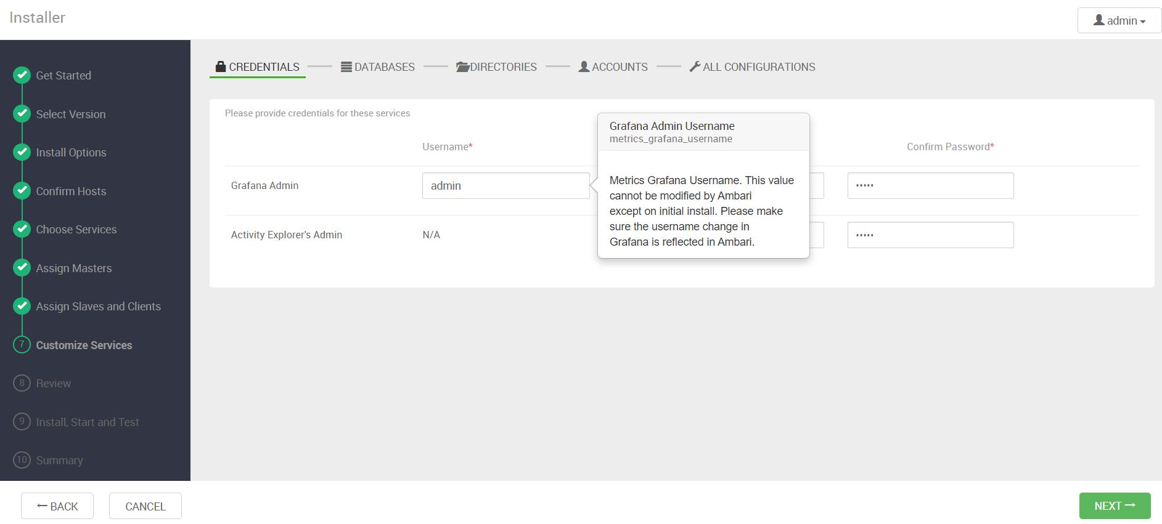Click Activity Explorer's Admin confirm password field
The image size is (1162, 524).
(x=930, y=235)
